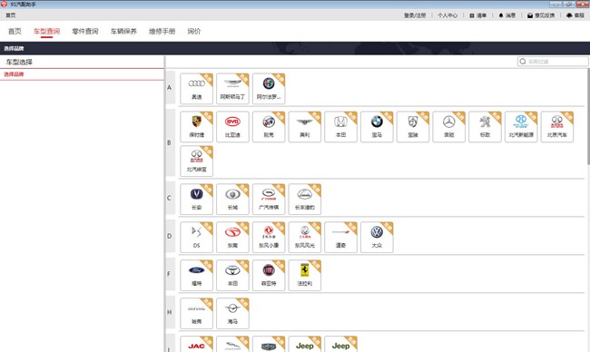Image resolution: width=590 pixels, height=352 pixels.
Task: Select the Ford (福特) brand card
Action: pos(196,275)
